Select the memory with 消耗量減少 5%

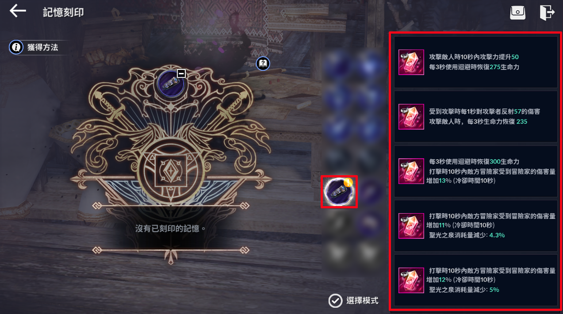coord(475,280)
